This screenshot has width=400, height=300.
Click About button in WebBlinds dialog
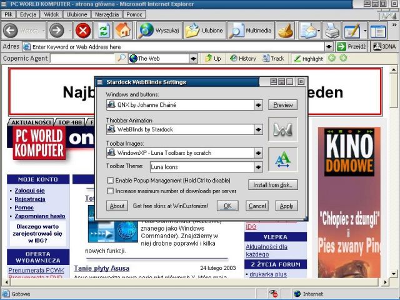[x=117, y=206]
